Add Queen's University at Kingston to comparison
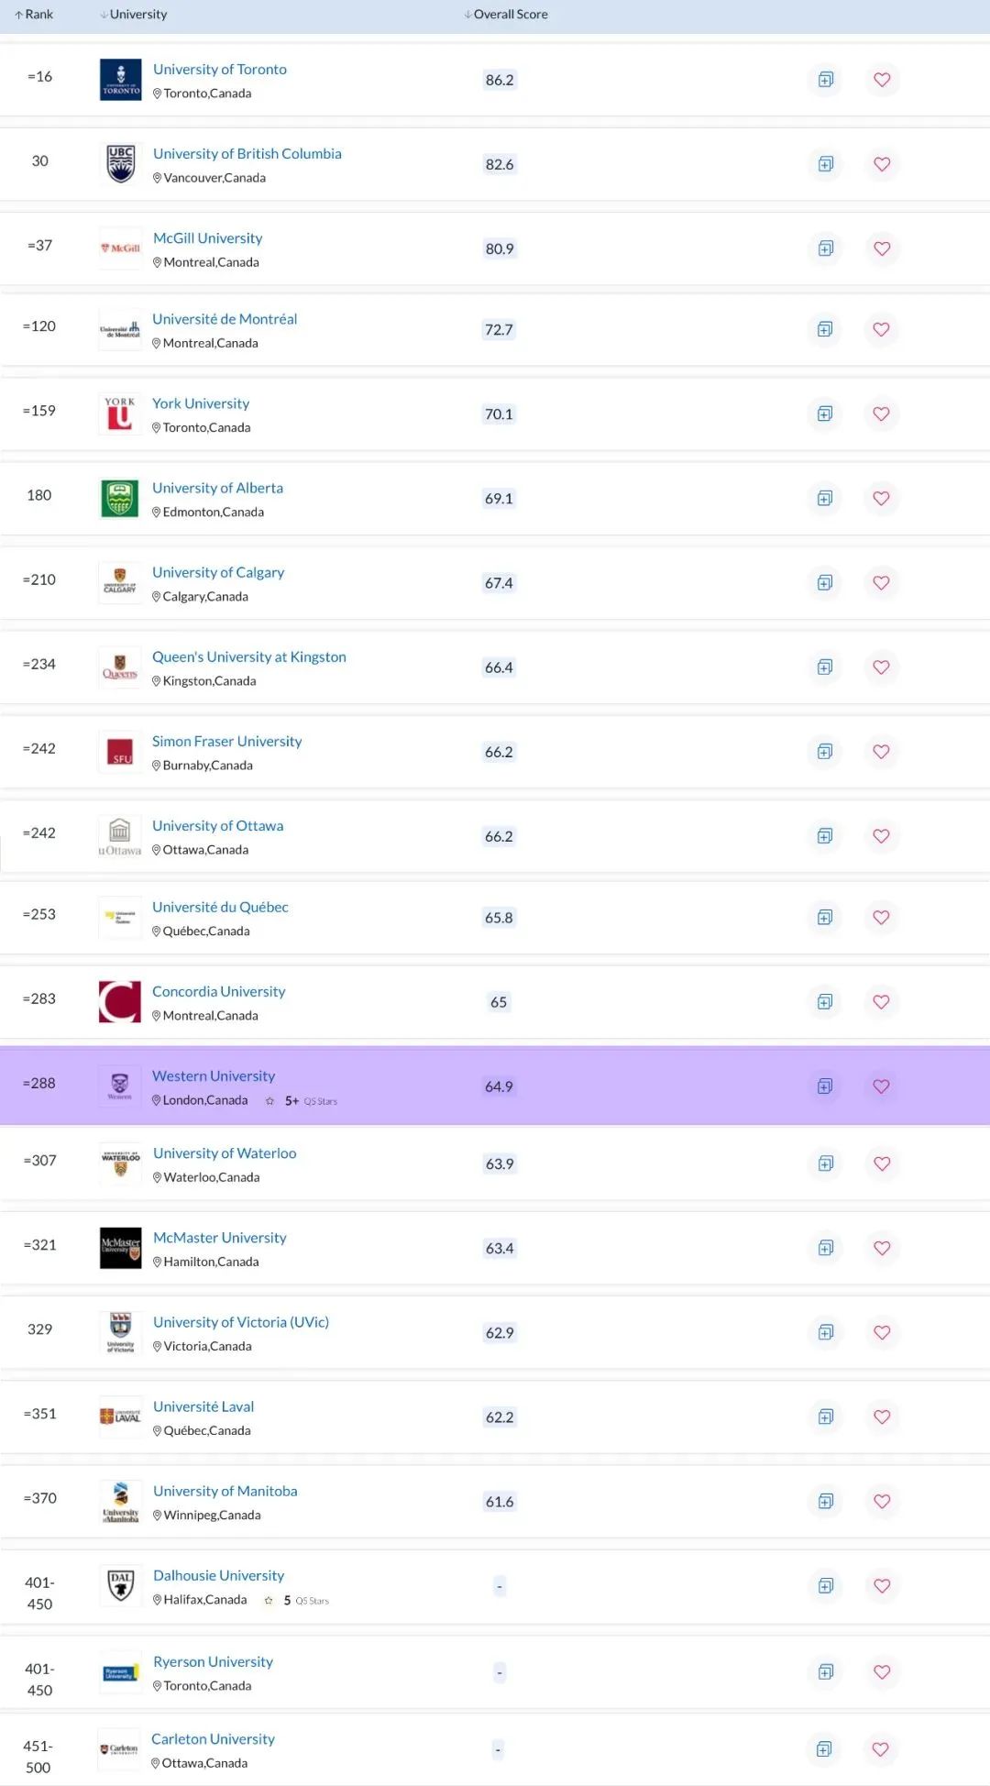 (x=824, y=667)
